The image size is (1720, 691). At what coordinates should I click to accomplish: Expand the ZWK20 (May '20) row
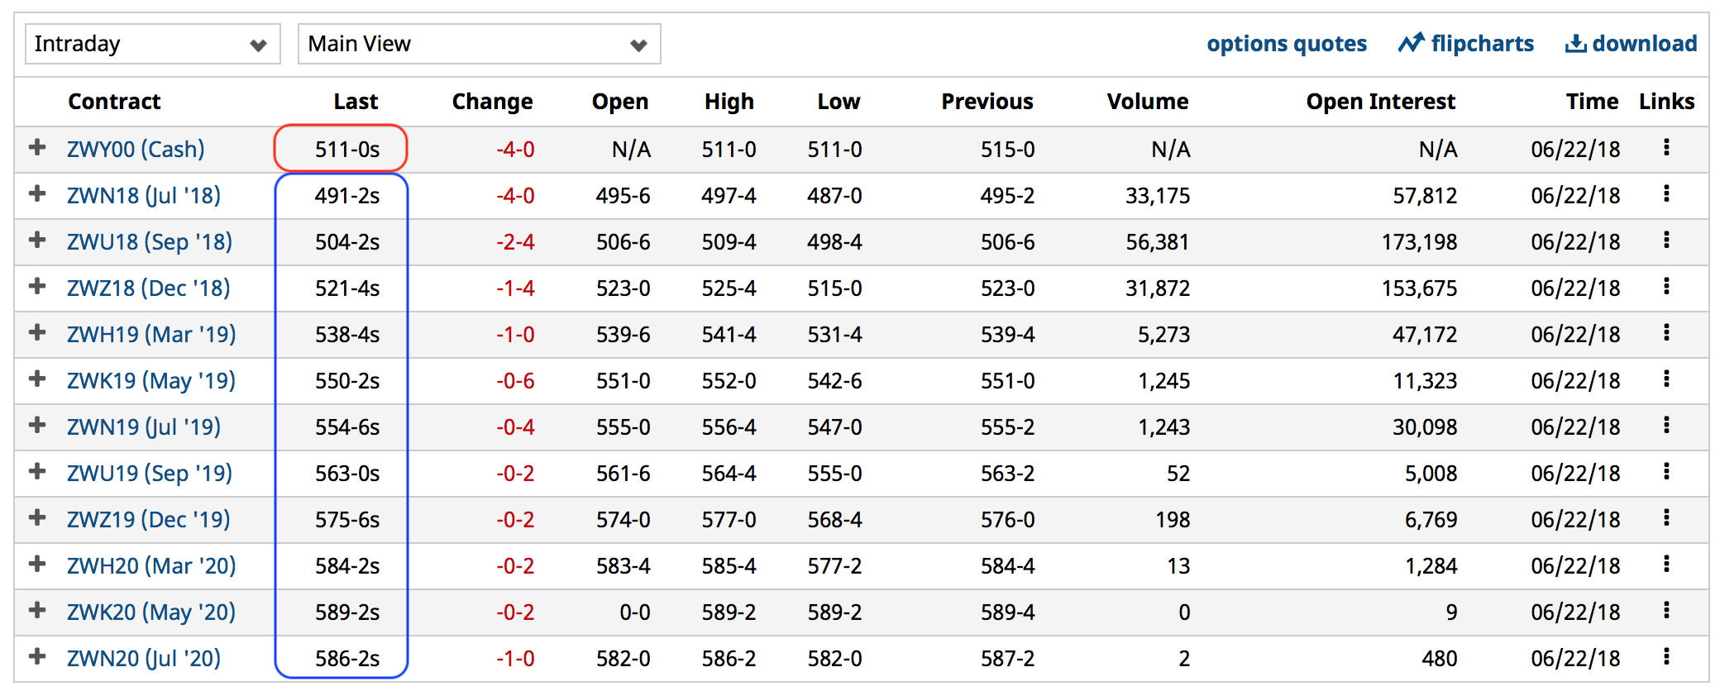37,611
